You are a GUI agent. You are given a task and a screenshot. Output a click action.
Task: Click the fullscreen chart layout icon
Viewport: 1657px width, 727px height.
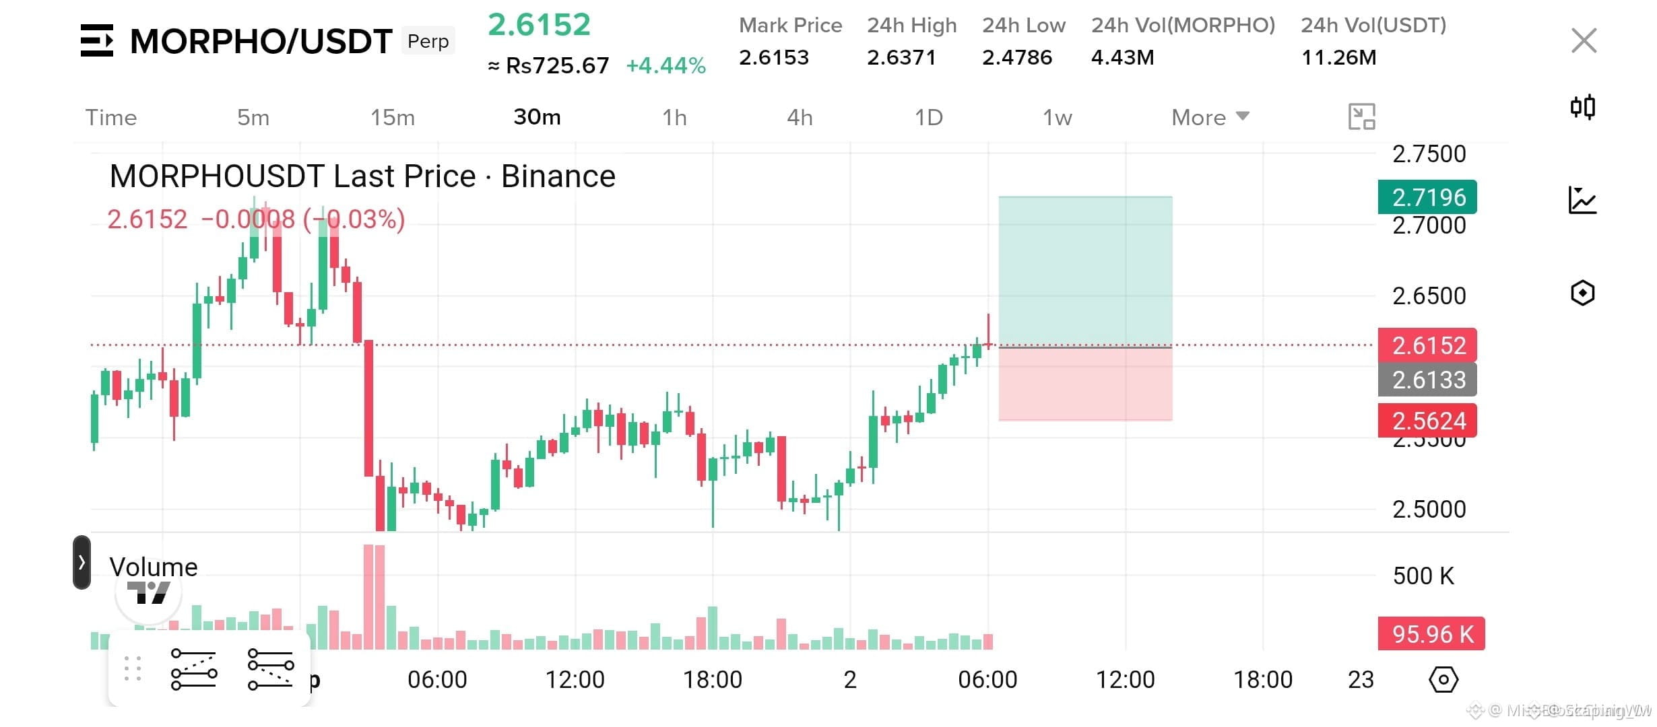tap(1361, 117)
